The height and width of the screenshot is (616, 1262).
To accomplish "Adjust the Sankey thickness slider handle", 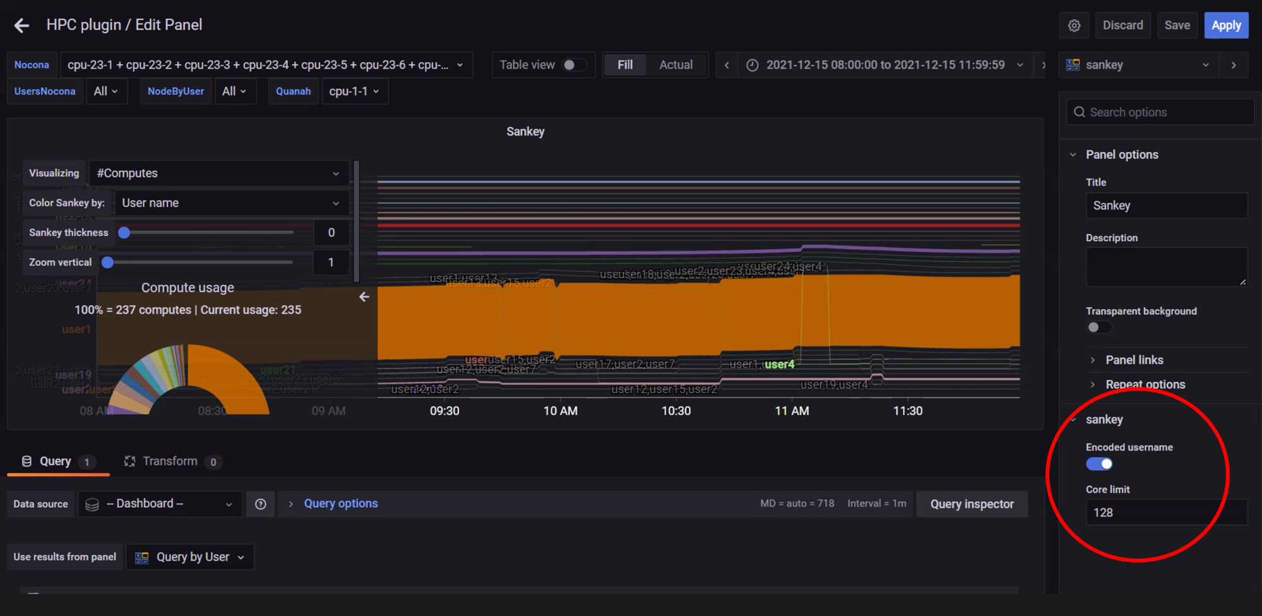I will pos(124,232).
